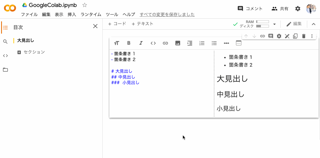Add bulleted list in text cell

coord(214,43)
